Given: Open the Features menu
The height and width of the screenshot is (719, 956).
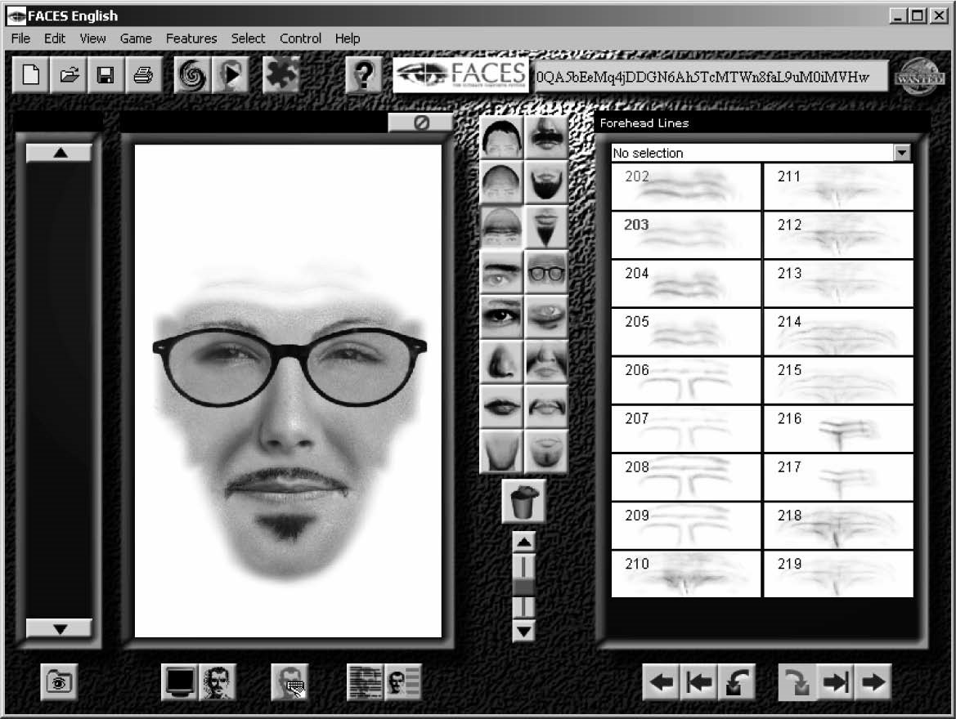Looking at the screenshot, I should (191, 38).
